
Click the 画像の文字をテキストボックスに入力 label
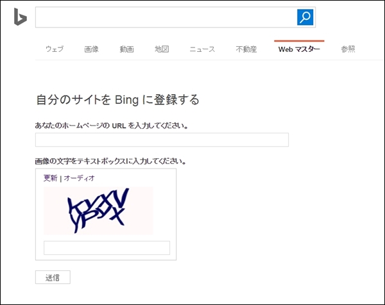click(x=110, y=161)
